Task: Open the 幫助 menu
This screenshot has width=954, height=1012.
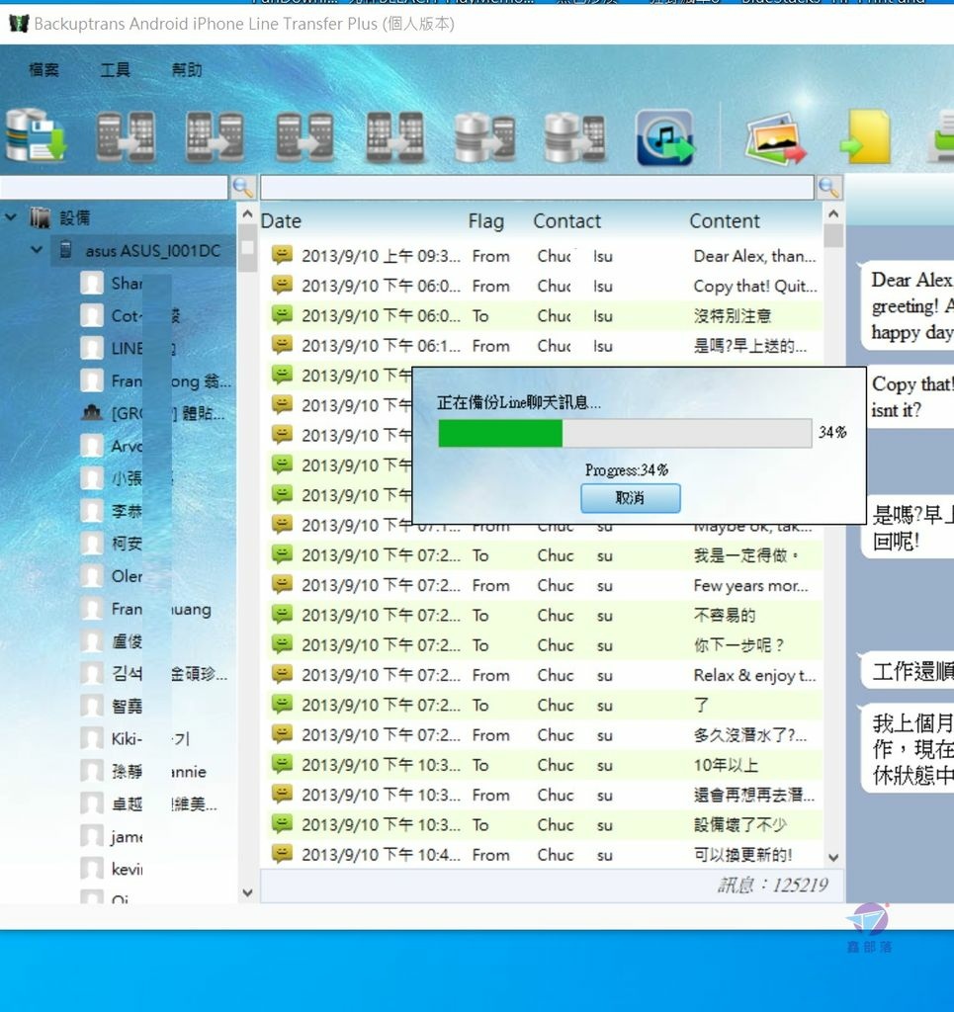Action: pos(187,70)
